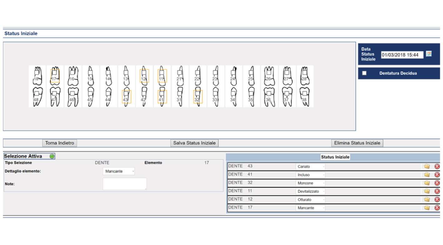The width and height of the screenshot is (443, 245).
Task: Select tooth 41 in the dental chart
Action: point(162,97)
